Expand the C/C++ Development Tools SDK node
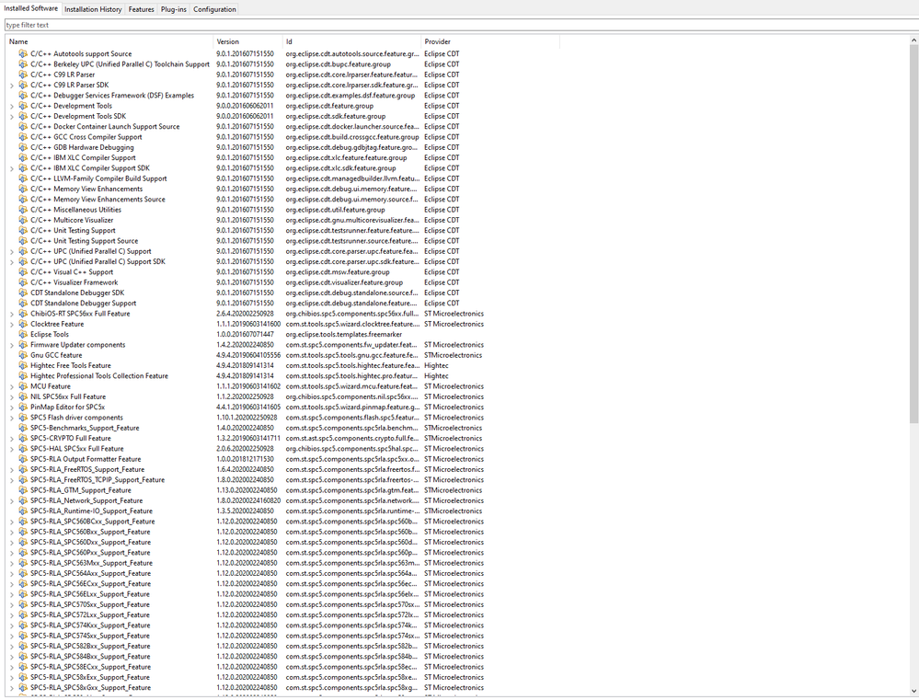This screenshot has width=919, height=700. click(x=12, y=117)
